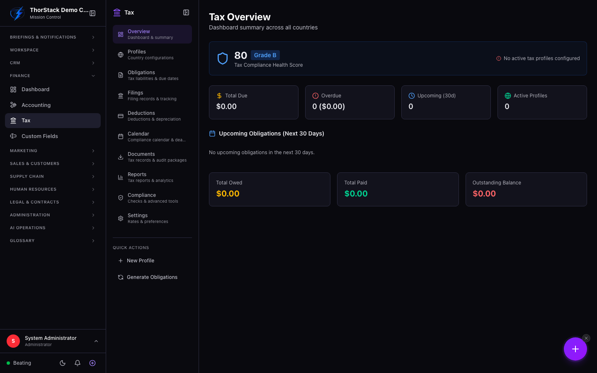Open notifications bell icon
Image resolution: width=597 pixels, height=373 pixels.
coord(78,363)
